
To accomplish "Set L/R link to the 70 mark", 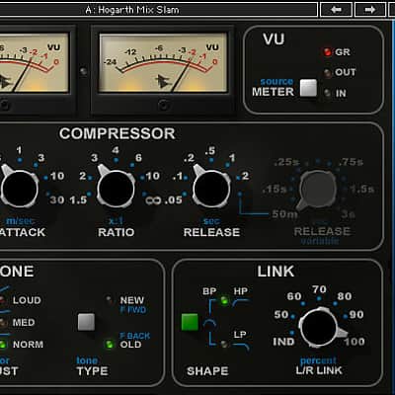I will click(319, 289).
